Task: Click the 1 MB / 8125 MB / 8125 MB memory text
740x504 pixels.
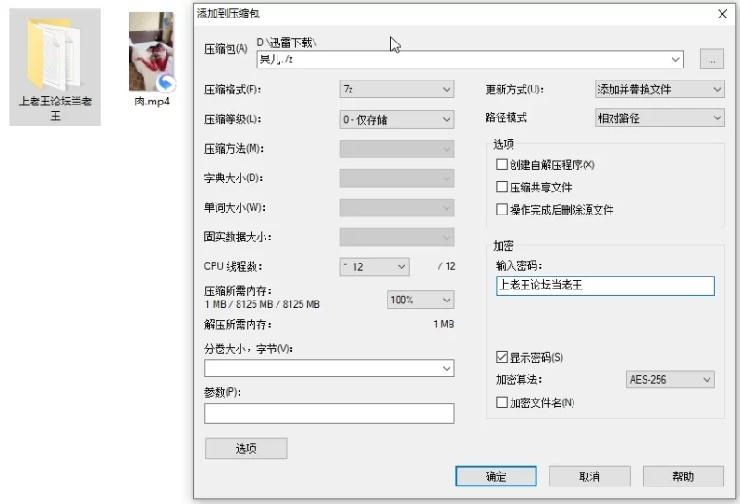Action: coord(262,304)
